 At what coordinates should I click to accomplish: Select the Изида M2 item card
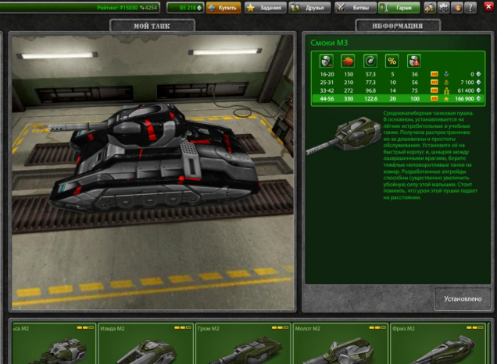[x=145, y=344]
